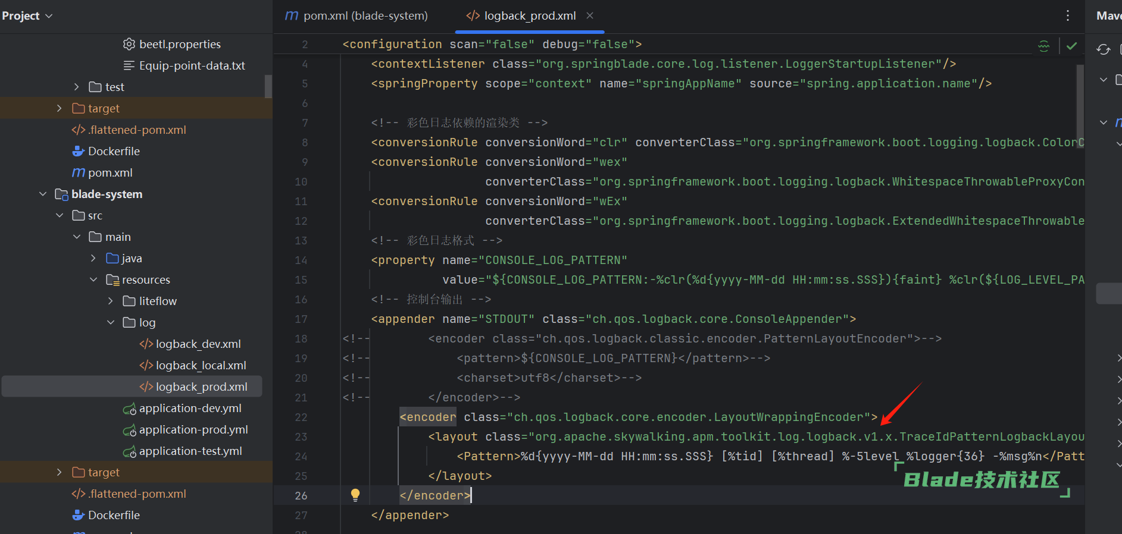Open beetl.properties file
Image resolution: width=1122 pixels, height=534 pixels.
coord(180,44)
